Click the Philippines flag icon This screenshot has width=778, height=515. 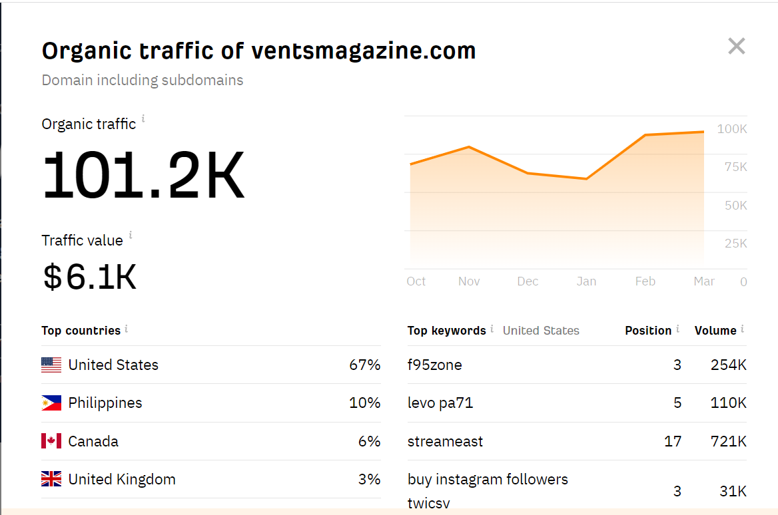tap(51, 403)
